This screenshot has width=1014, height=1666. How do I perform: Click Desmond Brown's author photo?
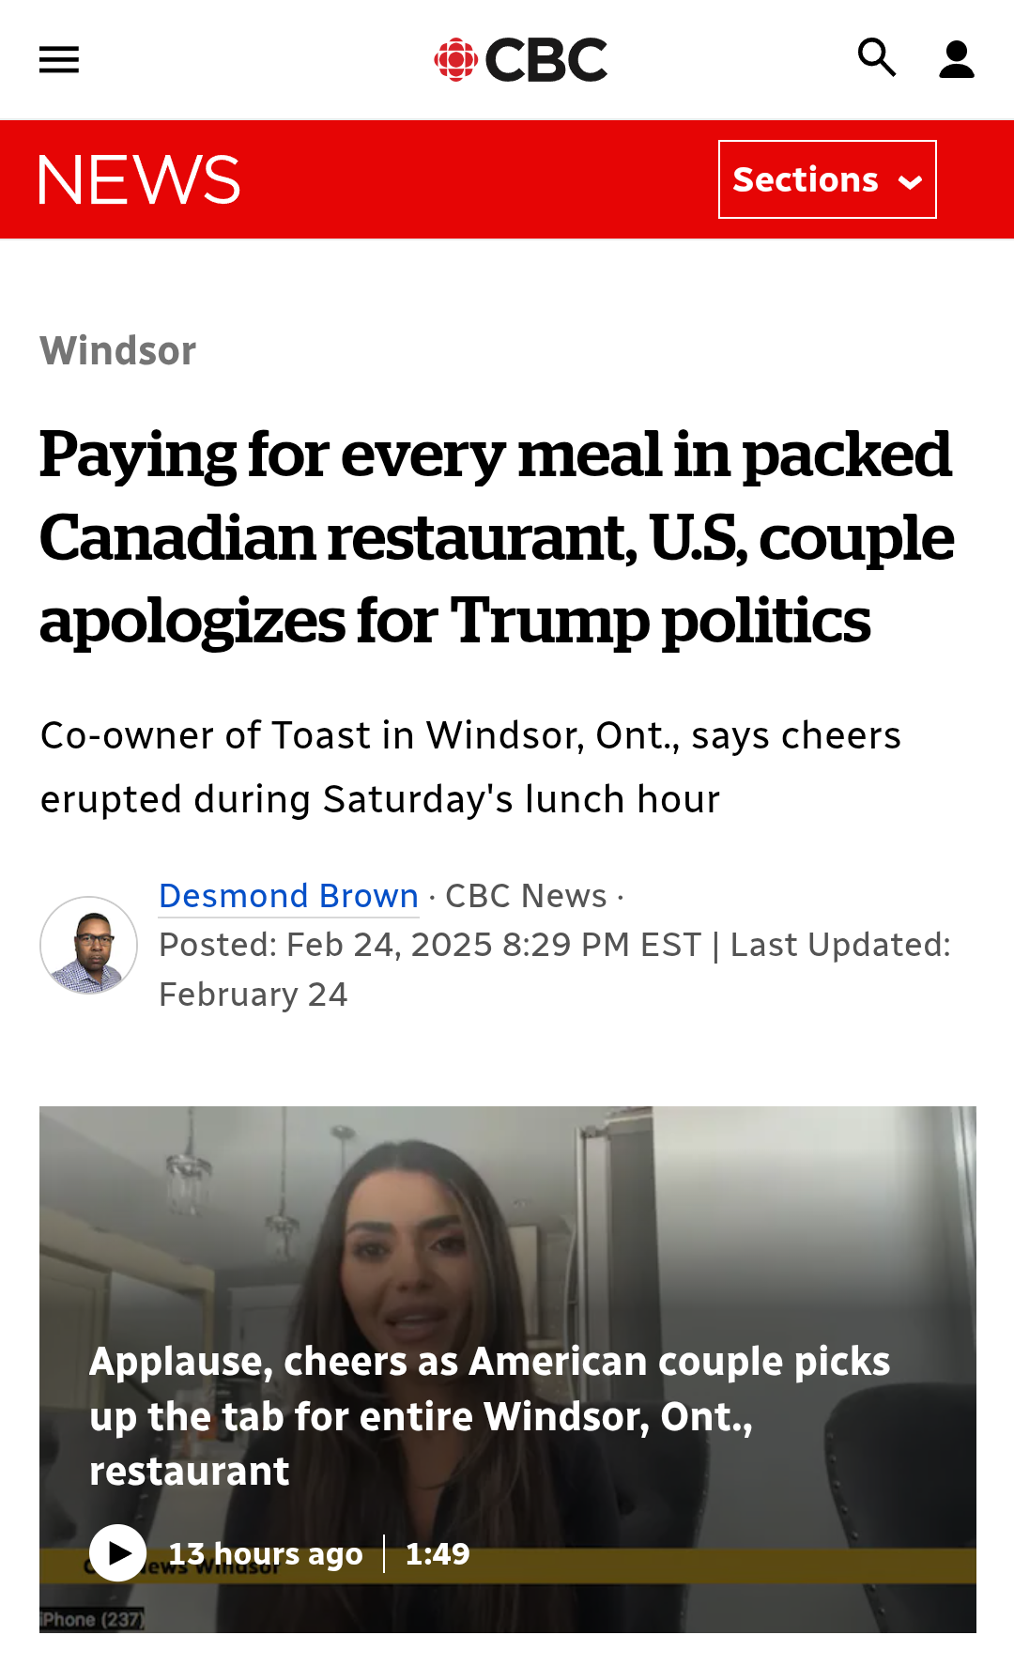(x=89, y=946)
